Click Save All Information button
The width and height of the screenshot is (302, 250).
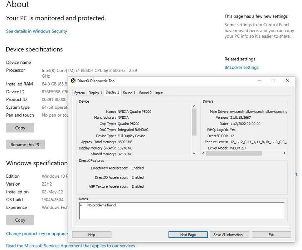(x=230, y=235)
